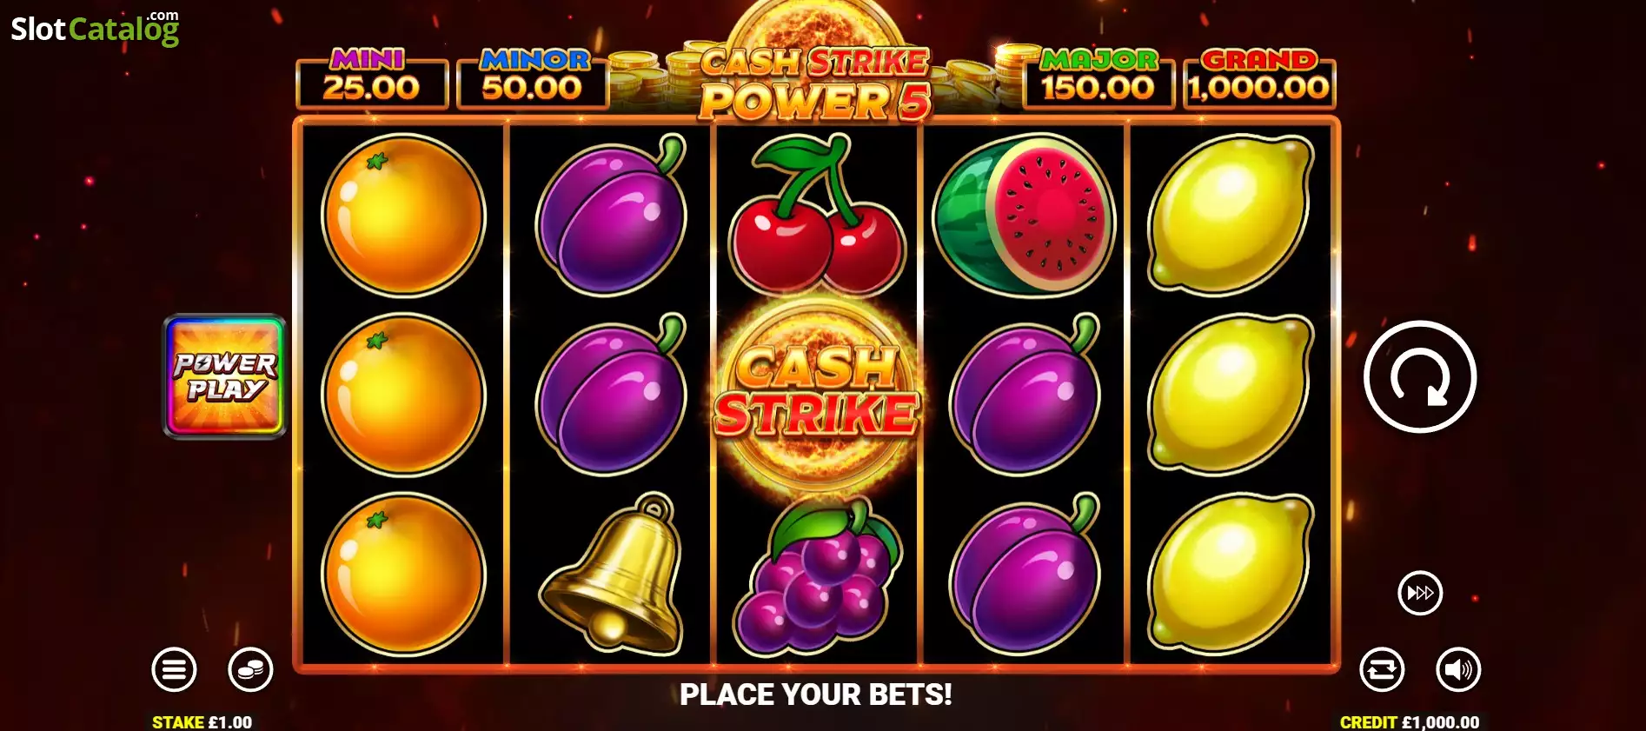Spin the reels with the circular arrow button

(x=1420, y=376)
